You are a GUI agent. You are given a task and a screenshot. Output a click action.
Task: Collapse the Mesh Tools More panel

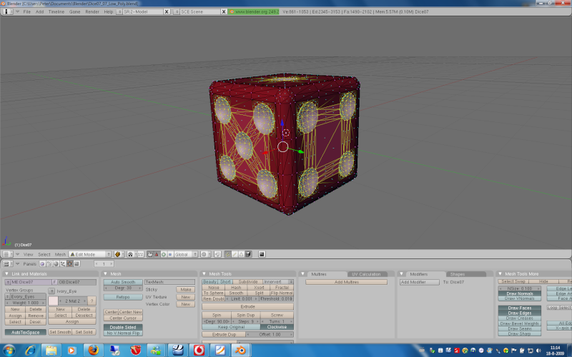500,274
